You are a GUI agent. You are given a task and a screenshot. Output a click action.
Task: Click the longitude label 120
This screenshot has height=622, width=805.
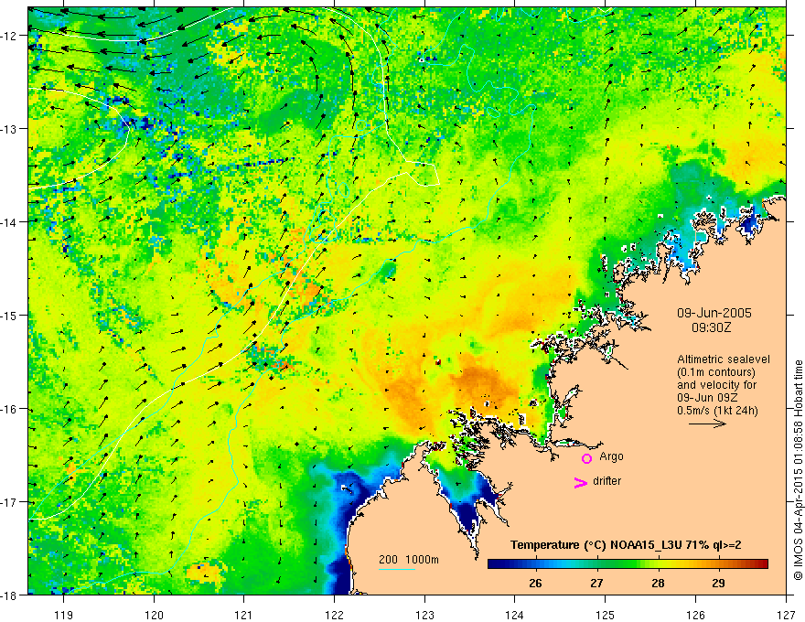click(154, 615)
